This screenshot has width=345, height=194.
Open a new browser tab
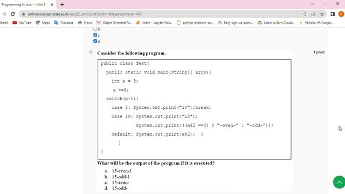62,4
